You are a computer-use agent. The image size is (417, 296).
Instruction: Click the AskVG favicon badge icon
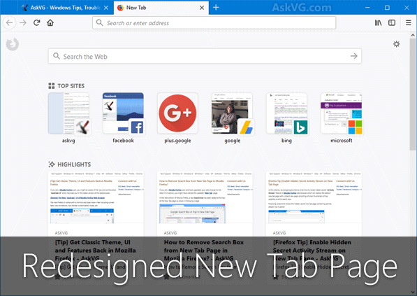[82, 127]
